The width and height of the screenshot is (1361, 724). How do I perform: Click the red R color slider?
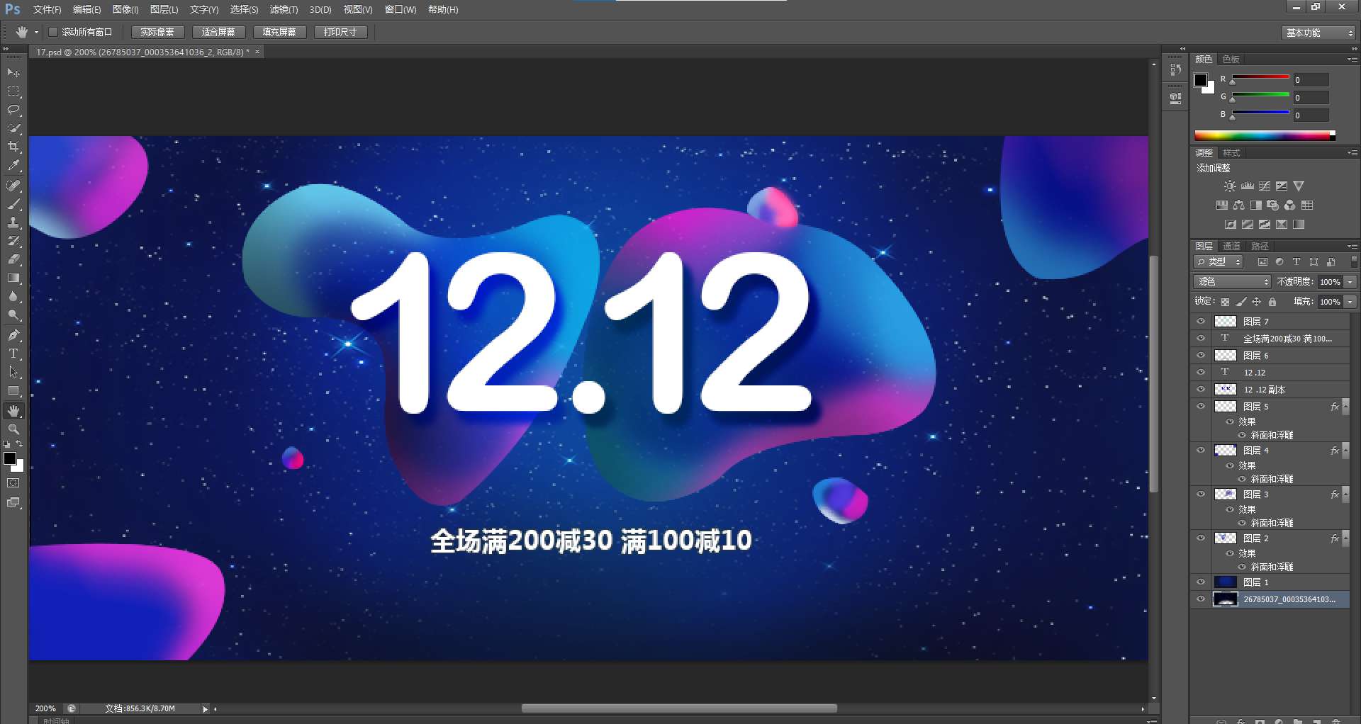tap(1260, 77)
